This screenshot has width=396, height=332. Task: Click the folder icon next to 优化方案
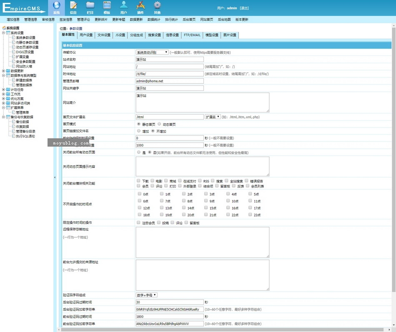pos(8,99)
